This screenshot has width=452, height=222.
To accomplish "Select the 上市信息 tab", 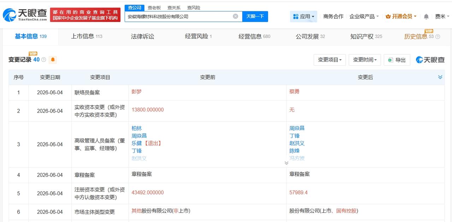I will tap(87, 36).
